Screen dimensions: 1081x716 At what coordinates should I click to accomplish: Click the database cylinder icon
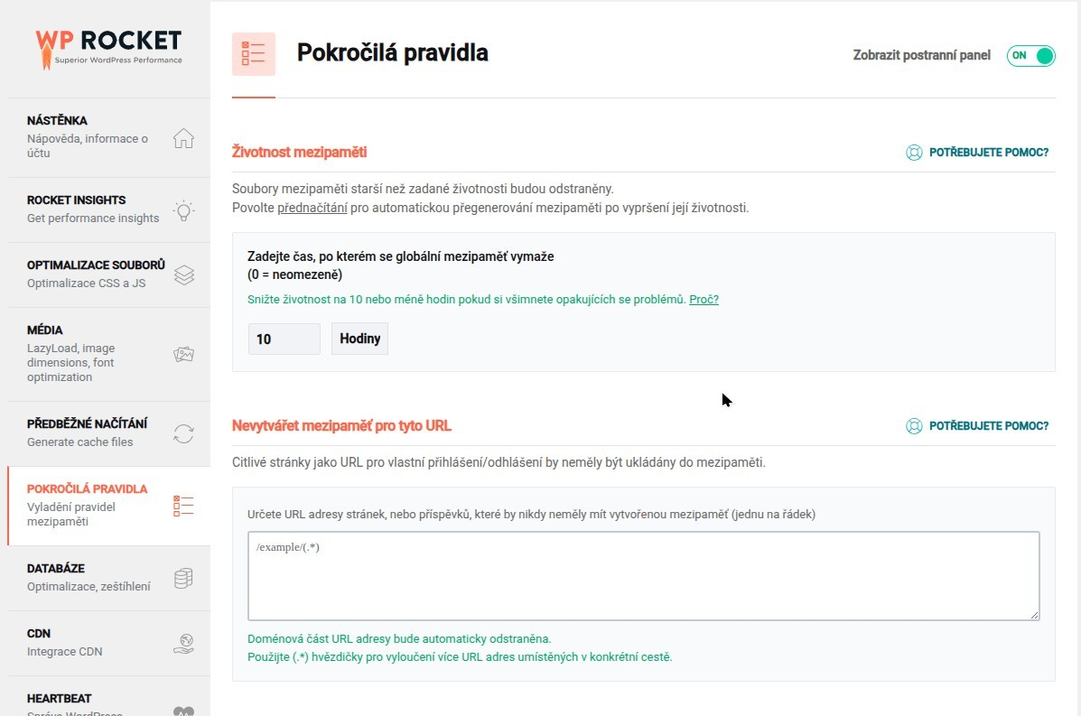click(x=183, y=579)
